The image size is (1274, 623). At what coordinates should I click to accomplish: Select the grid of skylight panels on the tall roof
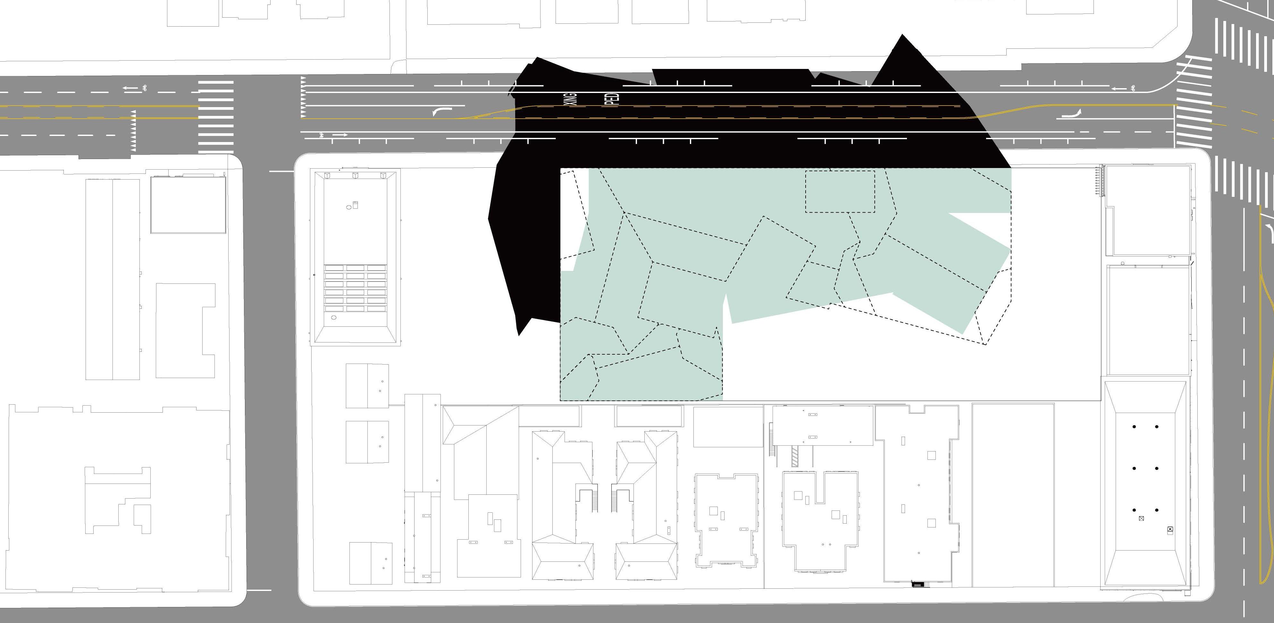tap(355, 289)
